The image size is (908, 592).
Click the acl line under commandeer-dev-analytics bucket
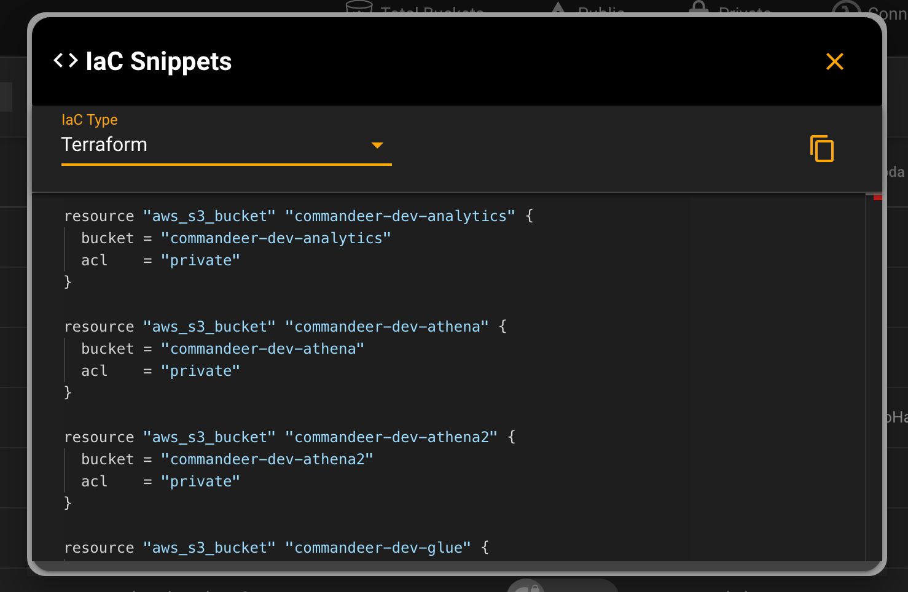coord(160,260)
